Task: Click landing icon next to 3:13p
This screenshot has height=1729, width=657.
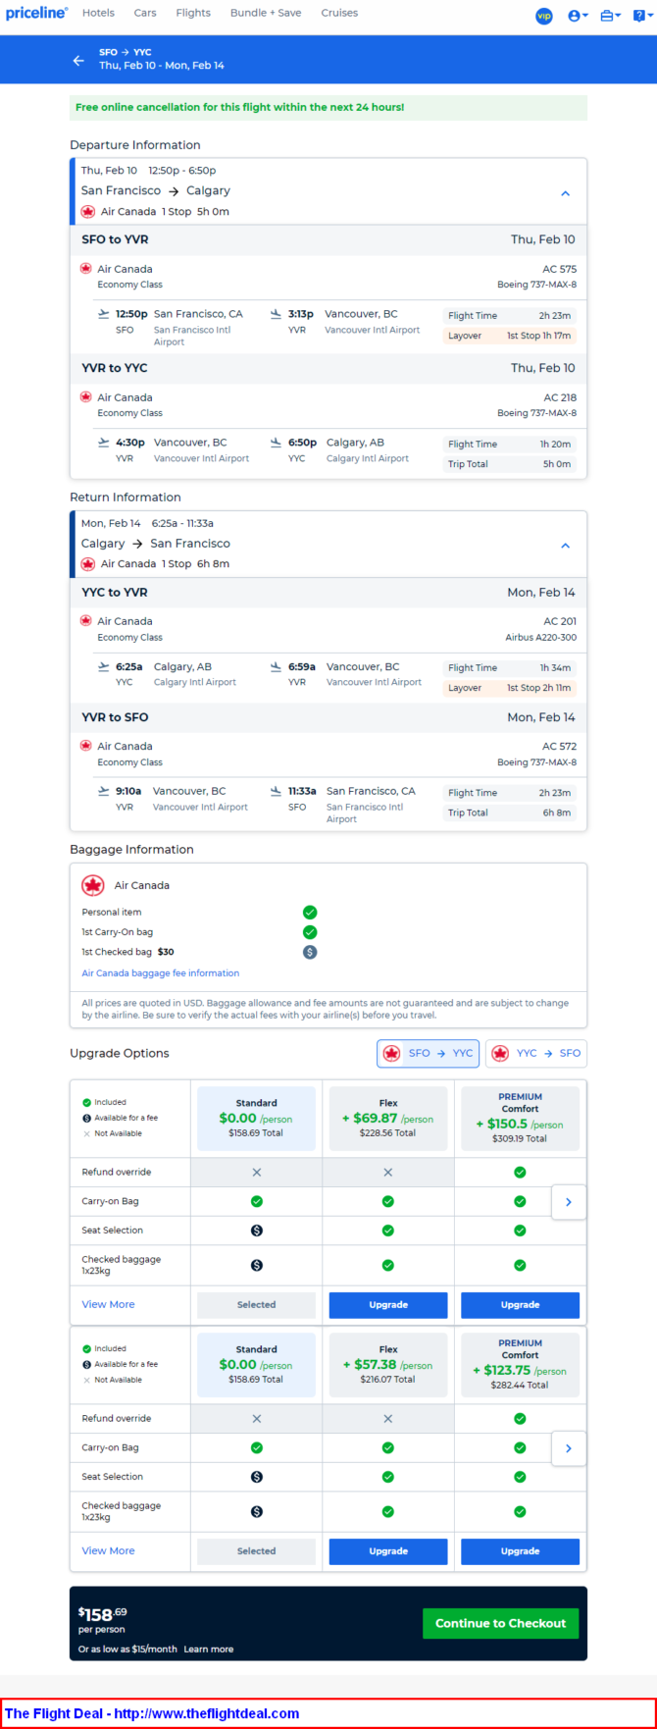Action: point(276,314)
